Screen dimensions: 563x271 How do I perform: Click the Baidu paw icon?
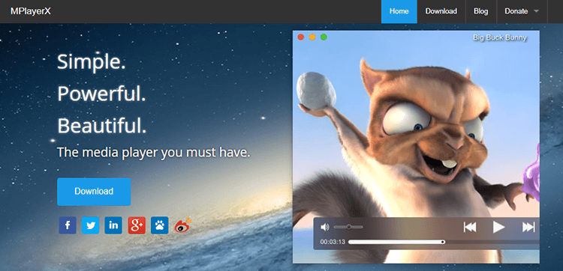pos(160,225)
